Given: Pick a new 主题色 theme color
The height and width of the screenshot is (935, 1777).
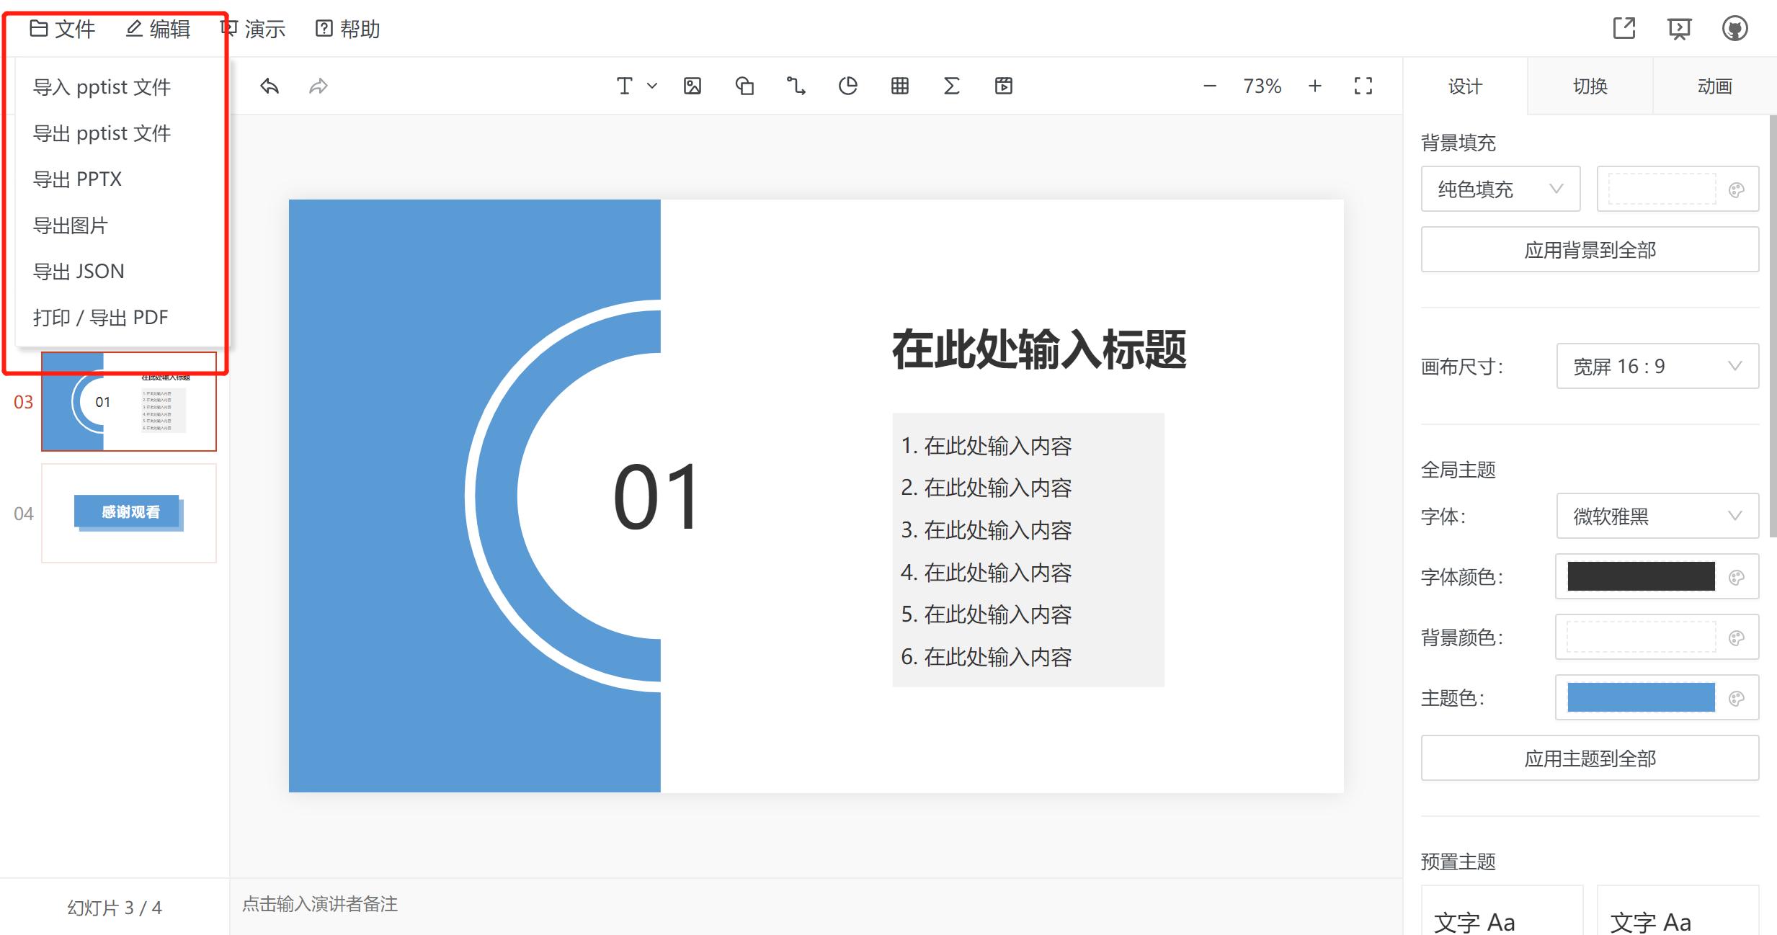Looking at the screenshot, I should pyautogui.click(x=1639, y=697).
